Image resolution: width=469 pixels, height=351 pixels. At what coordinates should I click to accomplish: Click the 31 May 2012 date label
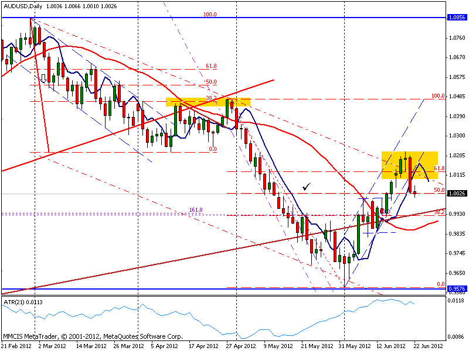(x=355, y=346)
